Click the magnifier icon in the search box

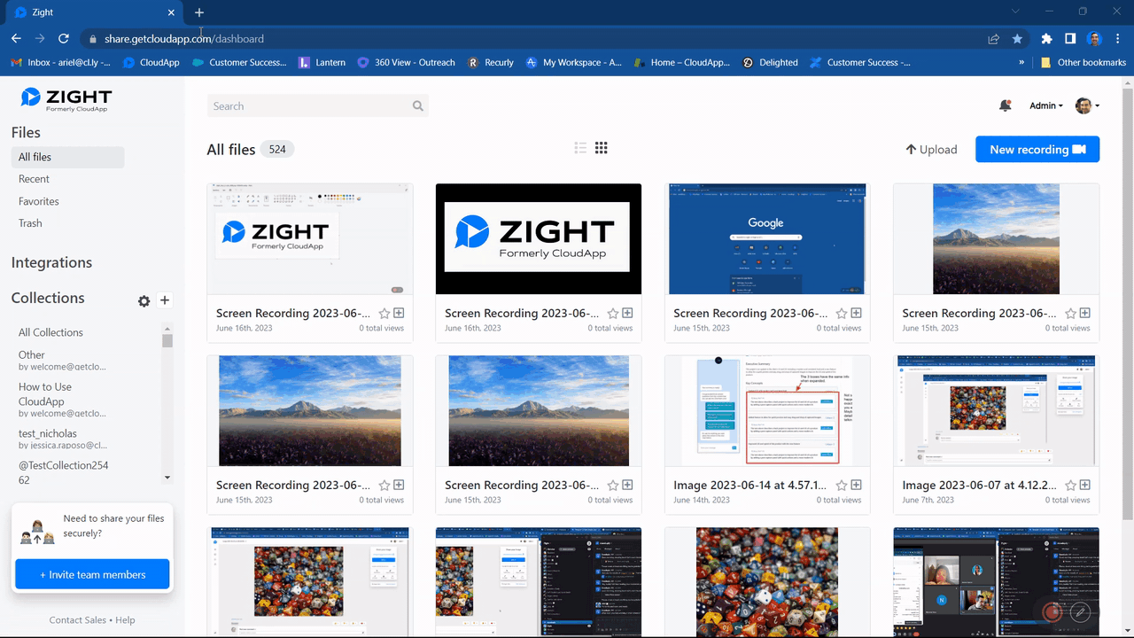pos(417,106)
